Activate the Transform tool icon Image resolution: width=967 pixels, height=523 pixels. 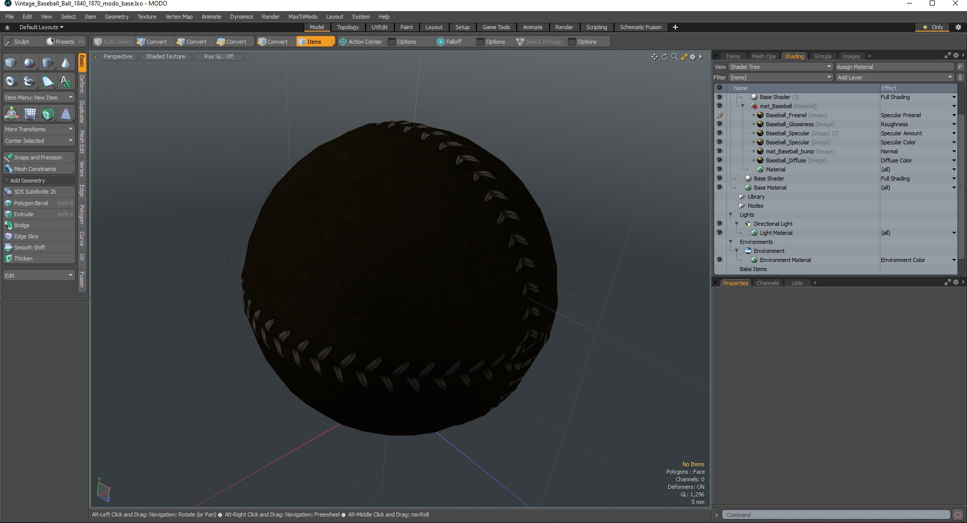point(11,114)
